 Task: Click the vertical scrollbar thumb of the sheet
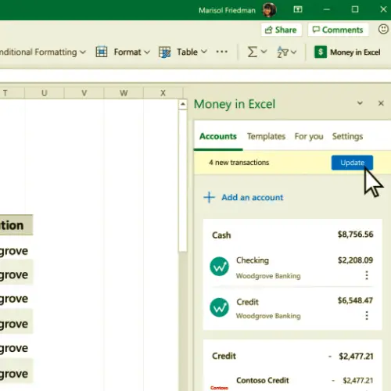point(183,181)
